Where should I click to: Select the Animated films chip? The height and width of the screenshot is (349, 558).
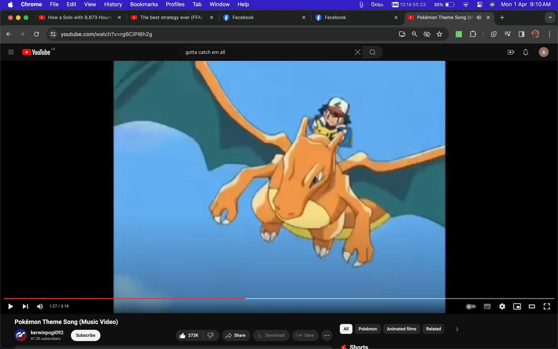click(x=401, y=329)
